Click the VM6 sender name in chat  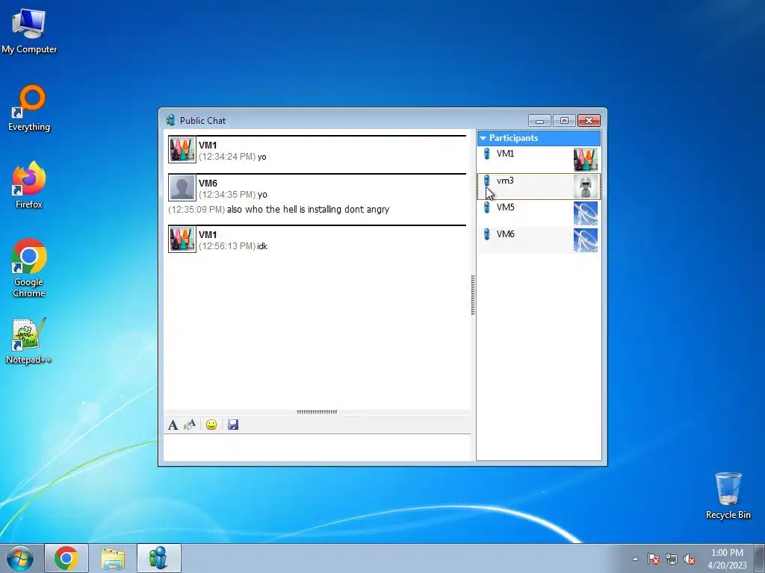point(208,184)
